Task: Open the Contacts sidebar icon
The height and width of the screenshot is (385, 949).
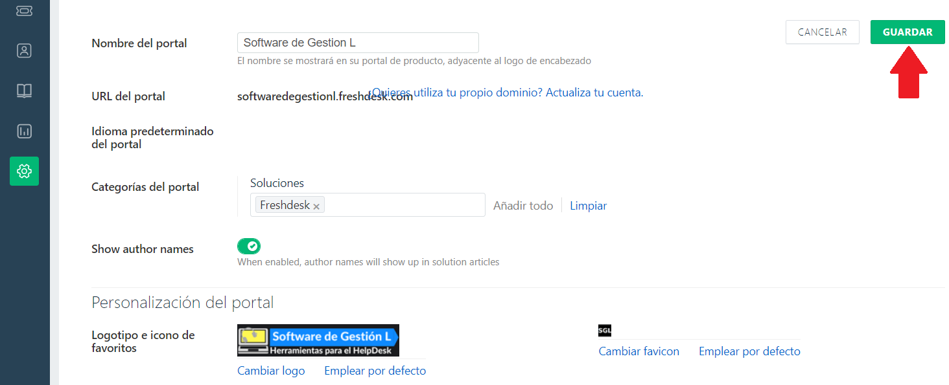Action: [24, 50]
